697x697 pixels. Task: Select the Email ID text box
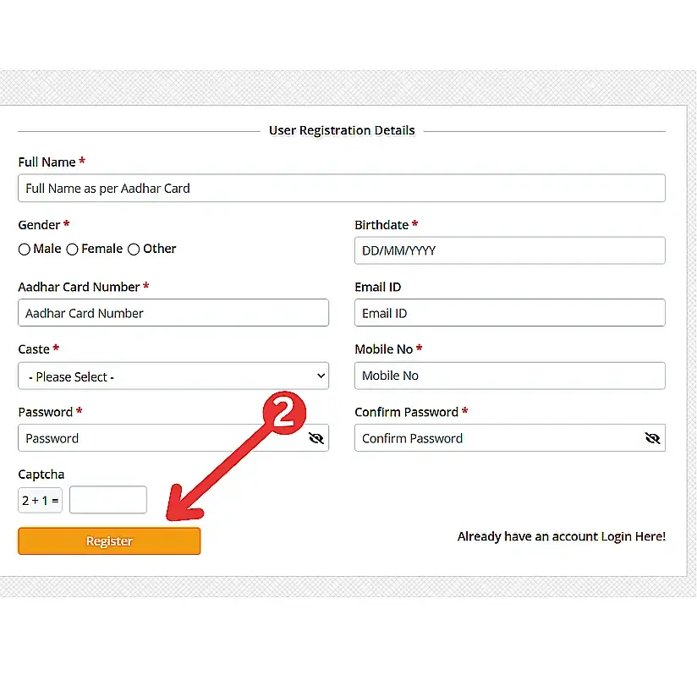pyautogui.click(x=509, y=312)
